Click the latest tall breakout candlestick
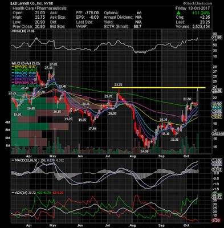Viewport: 224px width, 228px height. (198, 96)
